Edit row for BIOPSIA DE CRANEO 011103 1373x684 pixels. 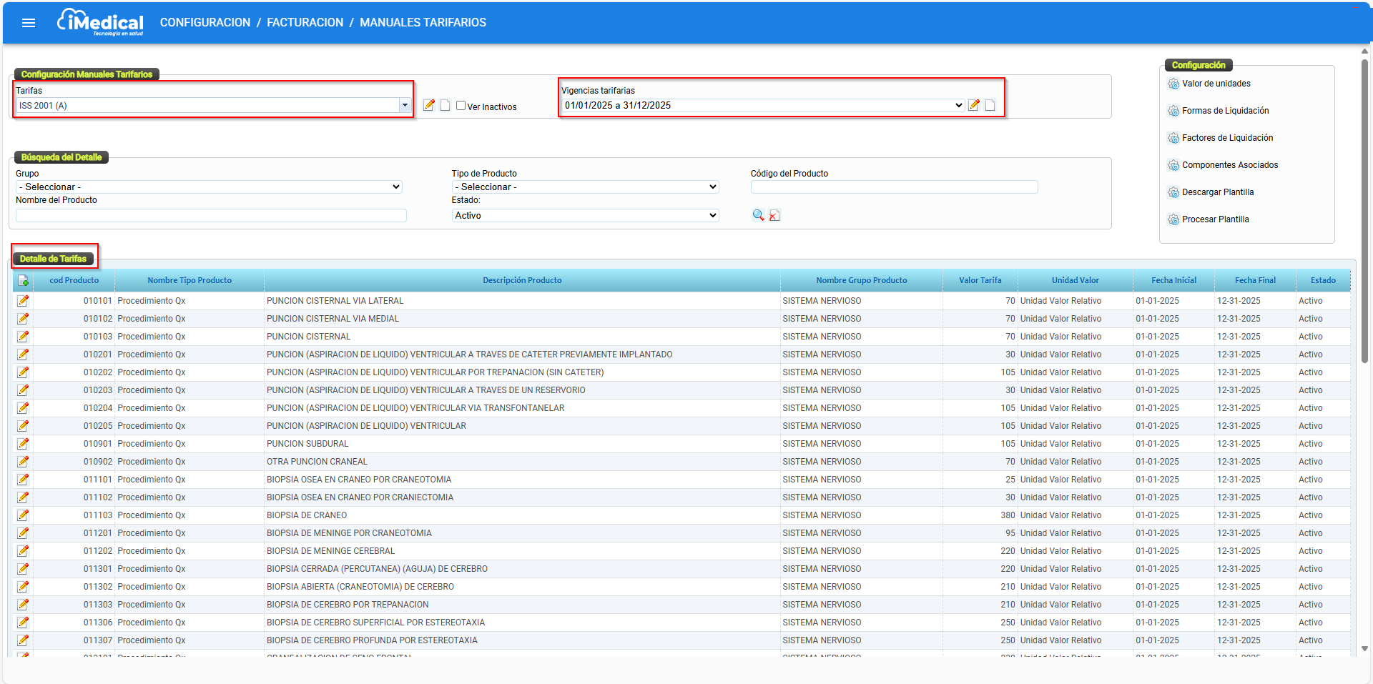24,515
